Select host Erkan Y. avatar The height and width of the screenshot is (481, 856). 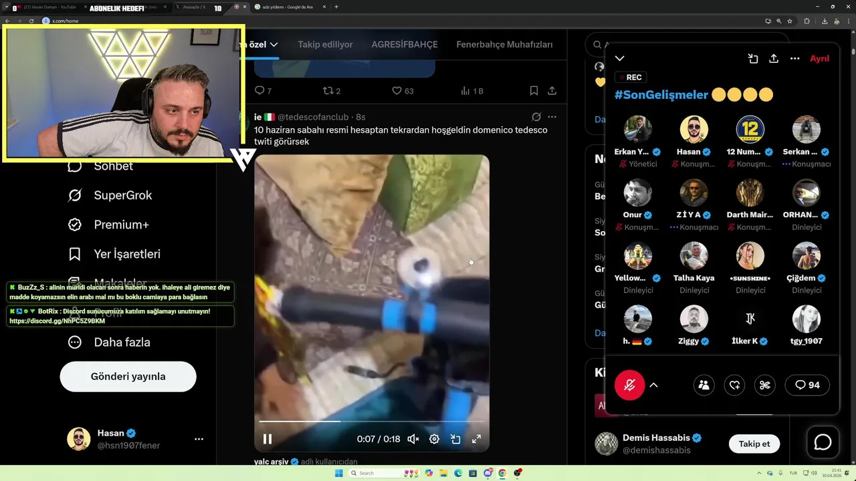click(x=638, y=130)
